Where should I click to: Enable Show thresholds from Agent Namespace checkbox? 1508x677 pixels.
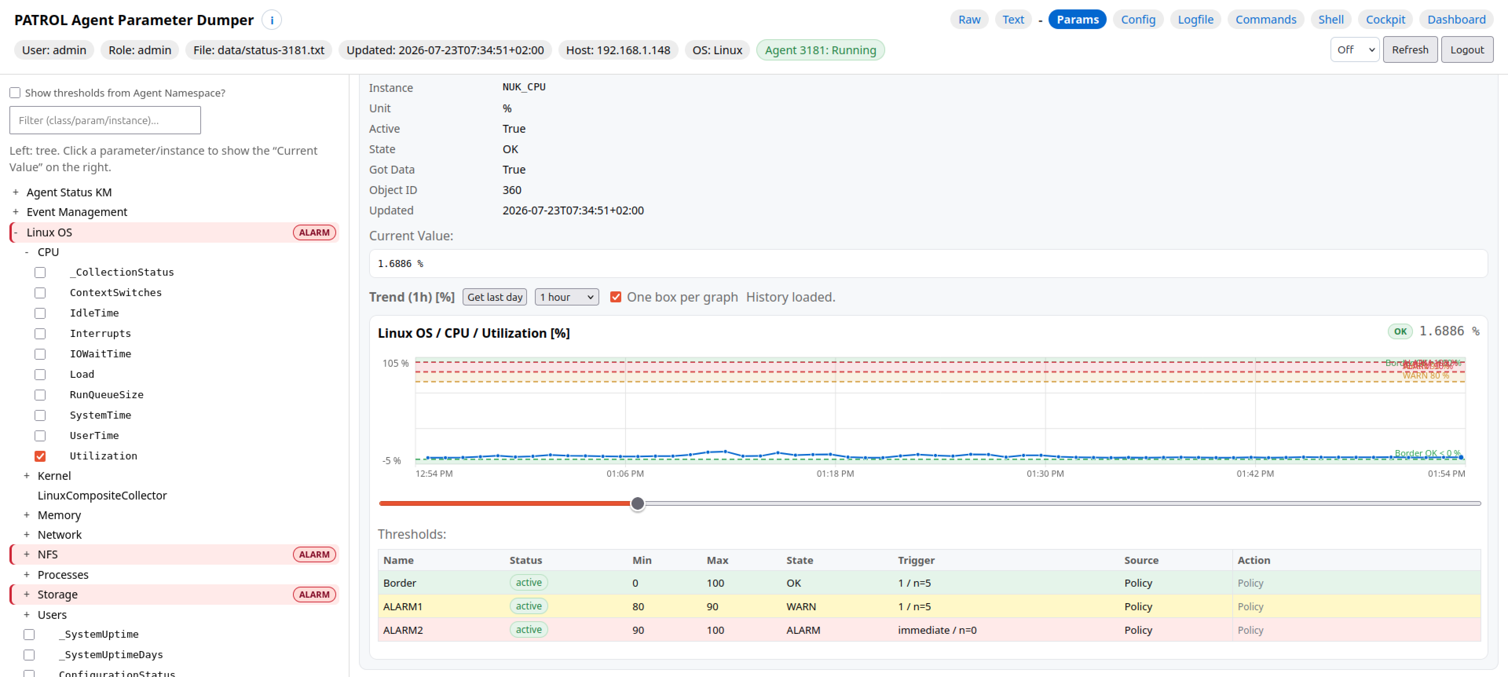click(x=15, y=93)
